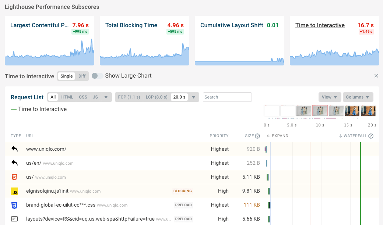Click HTML5 icon for us/ row
This screenshot has width=383, height=225.
coord(14,177)
